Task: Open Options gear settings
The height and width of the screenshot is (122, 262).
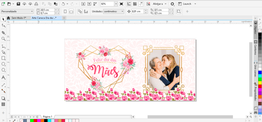Action: (172, 4)
